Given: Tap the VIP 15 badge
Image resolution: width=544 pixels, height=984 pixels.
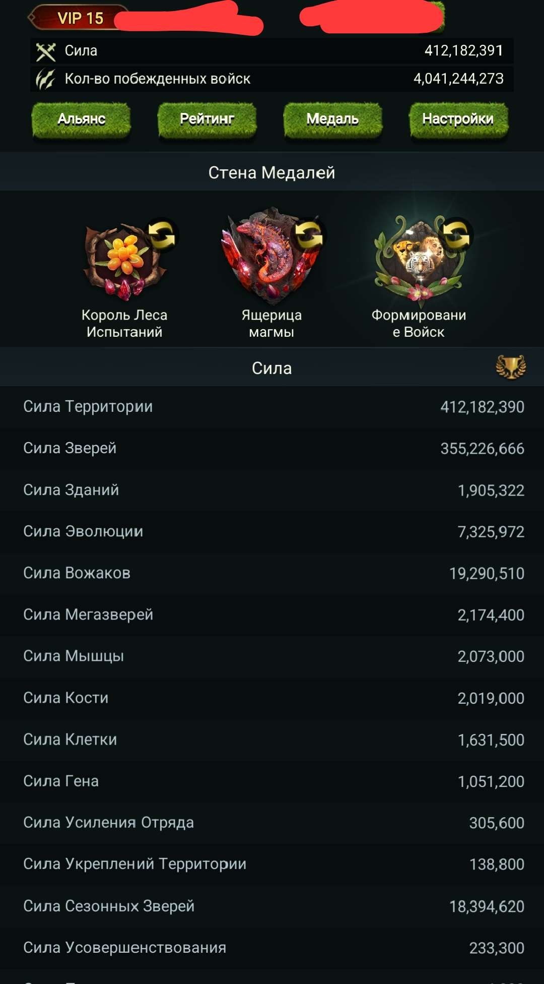Looking at the screenshot, I should (x=80, y=18).
